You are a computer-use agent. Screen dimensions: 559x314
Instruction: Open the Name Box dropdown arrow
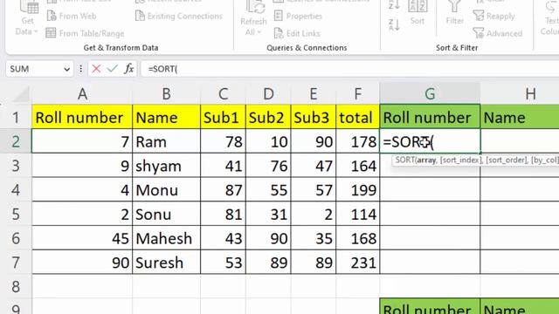(66, 69)
